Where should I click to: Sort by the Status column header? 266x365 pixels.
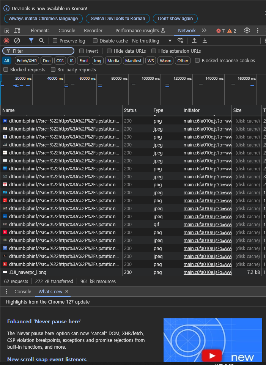[137, 110]
